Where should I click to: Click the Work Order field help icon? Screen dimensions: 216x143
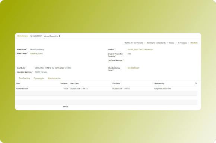tap(27, 49)
